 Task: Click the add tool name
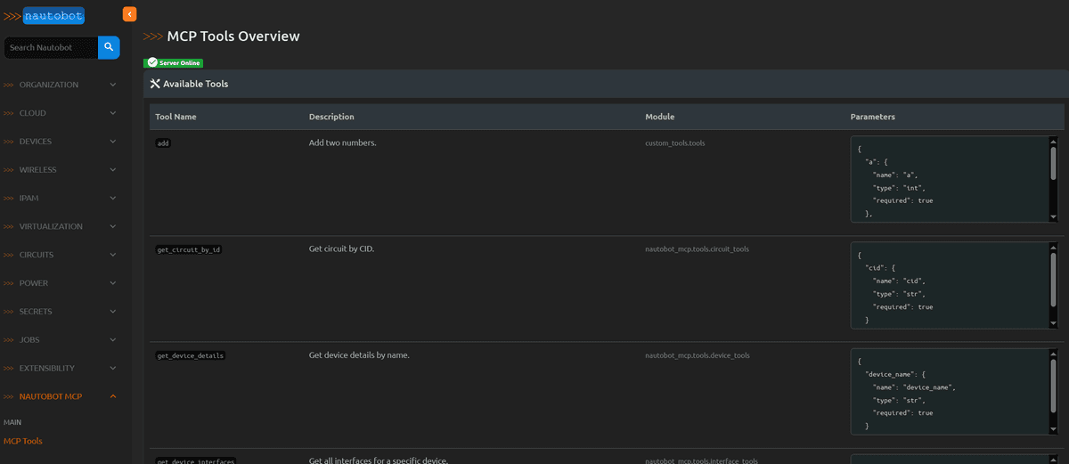coord(163,142)
